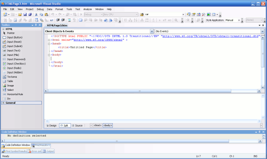Image resolution: width=267 pixels, height=159 pixels.
Task: Switch to Find Symbol Results tab
Action: [15, 151]
